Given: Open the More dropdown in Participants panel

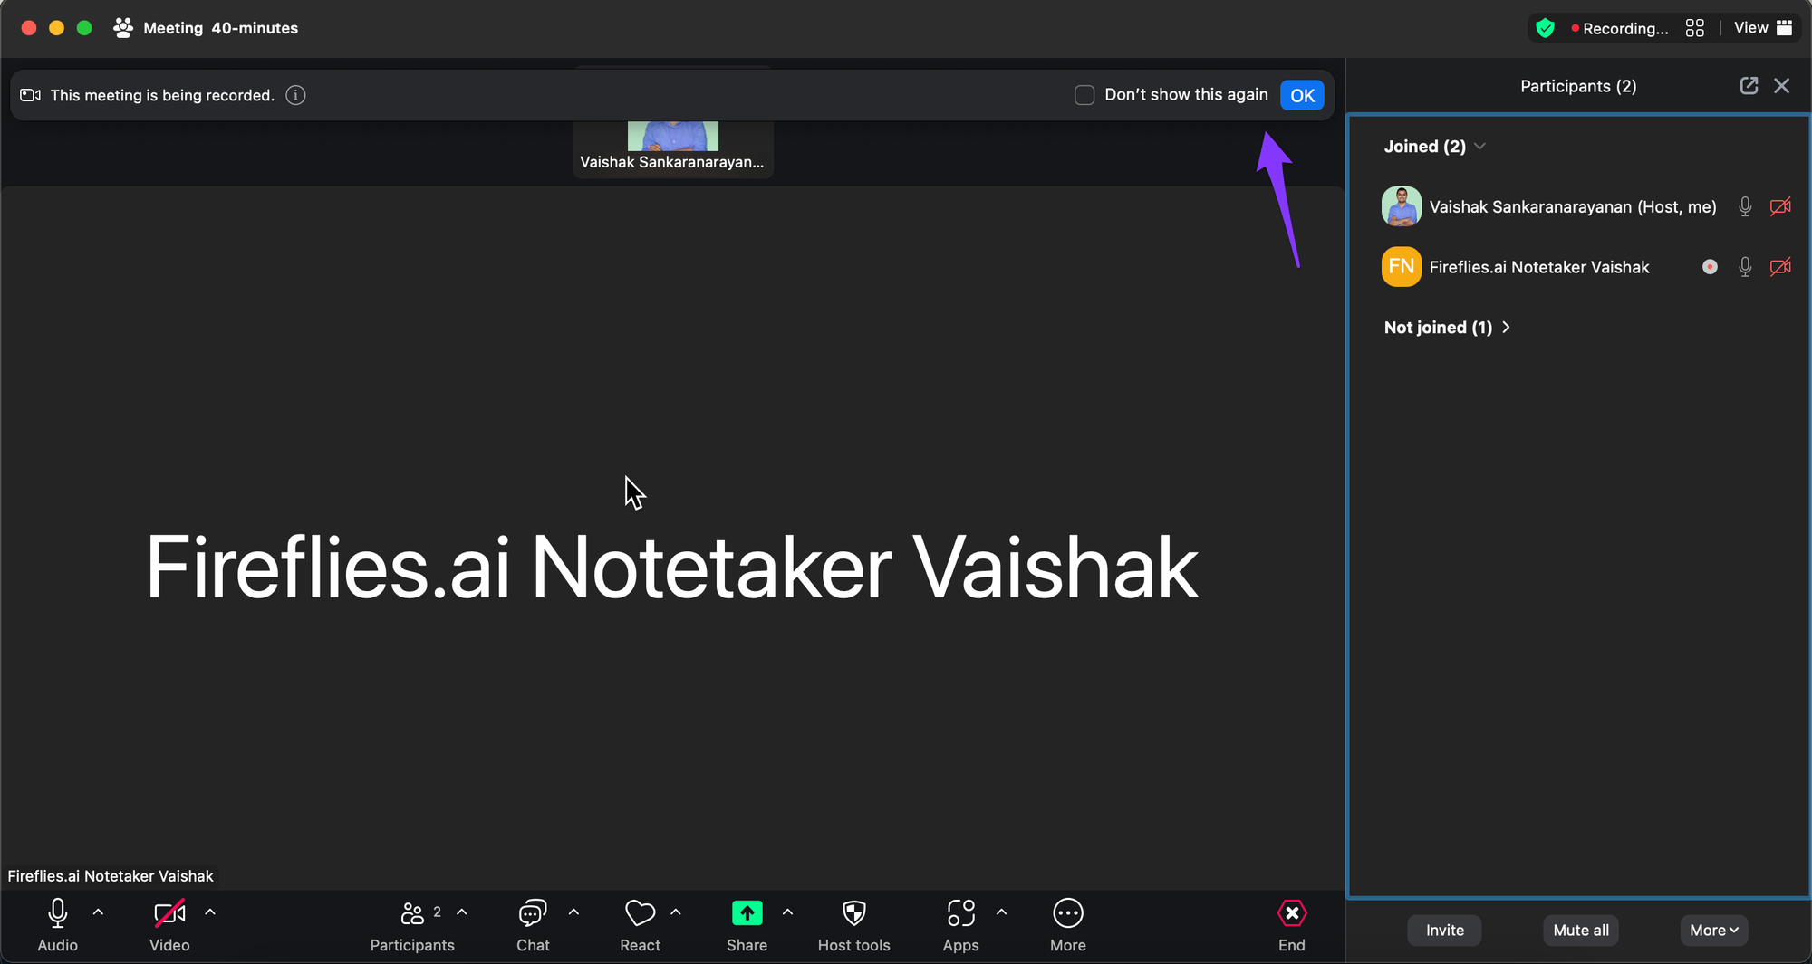Looking at the screenshot, I should (1714, 931).
